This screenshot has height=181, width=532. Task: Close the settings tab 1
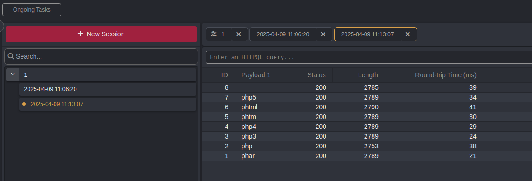239,34
